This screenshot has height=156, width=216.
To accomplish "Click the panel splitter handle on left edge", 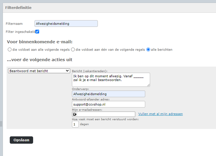I will (x=1, y=124).
